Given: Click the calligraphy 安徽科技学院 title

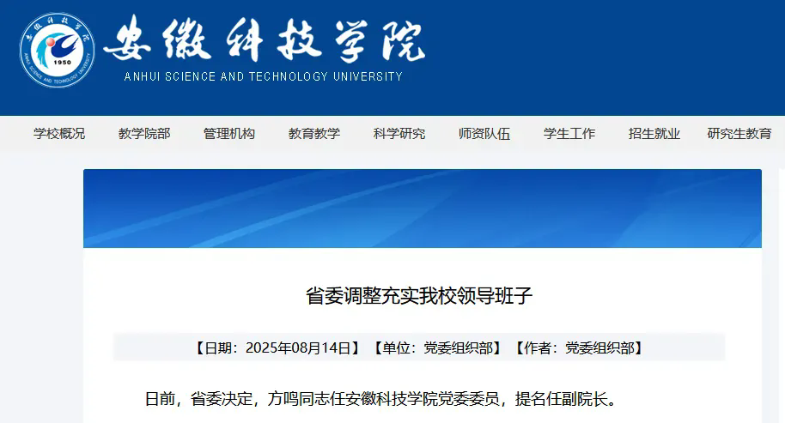Looking at the screenshot, I should [264, 40].
